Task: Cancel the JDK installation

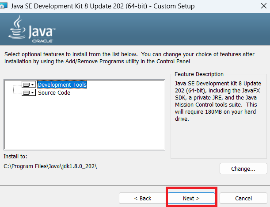Action: pyautogui.click(x=243, y=198)
